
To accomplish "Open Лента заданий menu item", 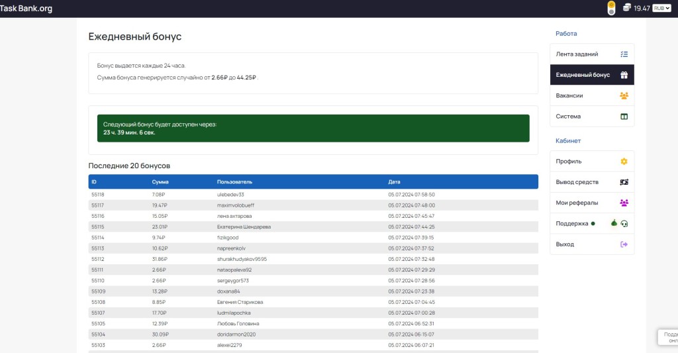I will (592, 54).
